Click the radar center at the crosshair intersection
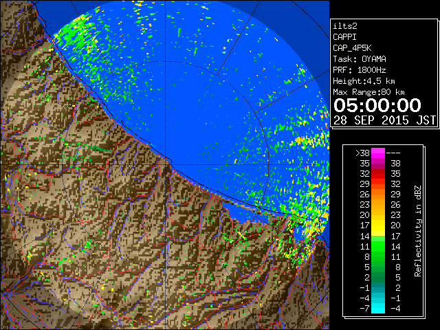Screen dimensions: 440x330 [x=165, y=164]
